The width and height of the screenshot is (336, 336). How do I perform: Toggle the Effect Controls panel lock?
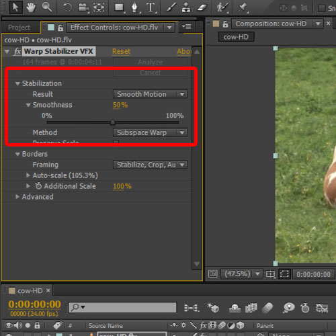tap(60, 28)
